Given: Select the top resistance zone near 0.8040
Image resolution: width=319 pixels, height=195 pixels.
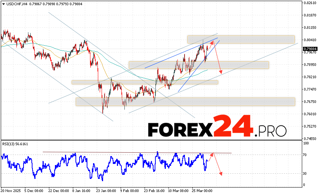Looking at the screenshot, I should point(241,39).
